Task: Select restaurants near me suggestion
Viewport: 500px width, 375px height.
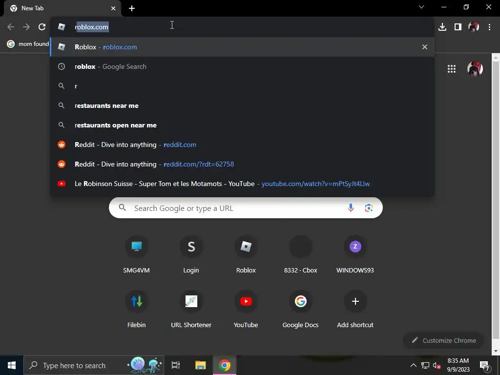Action: pos(242,105)
